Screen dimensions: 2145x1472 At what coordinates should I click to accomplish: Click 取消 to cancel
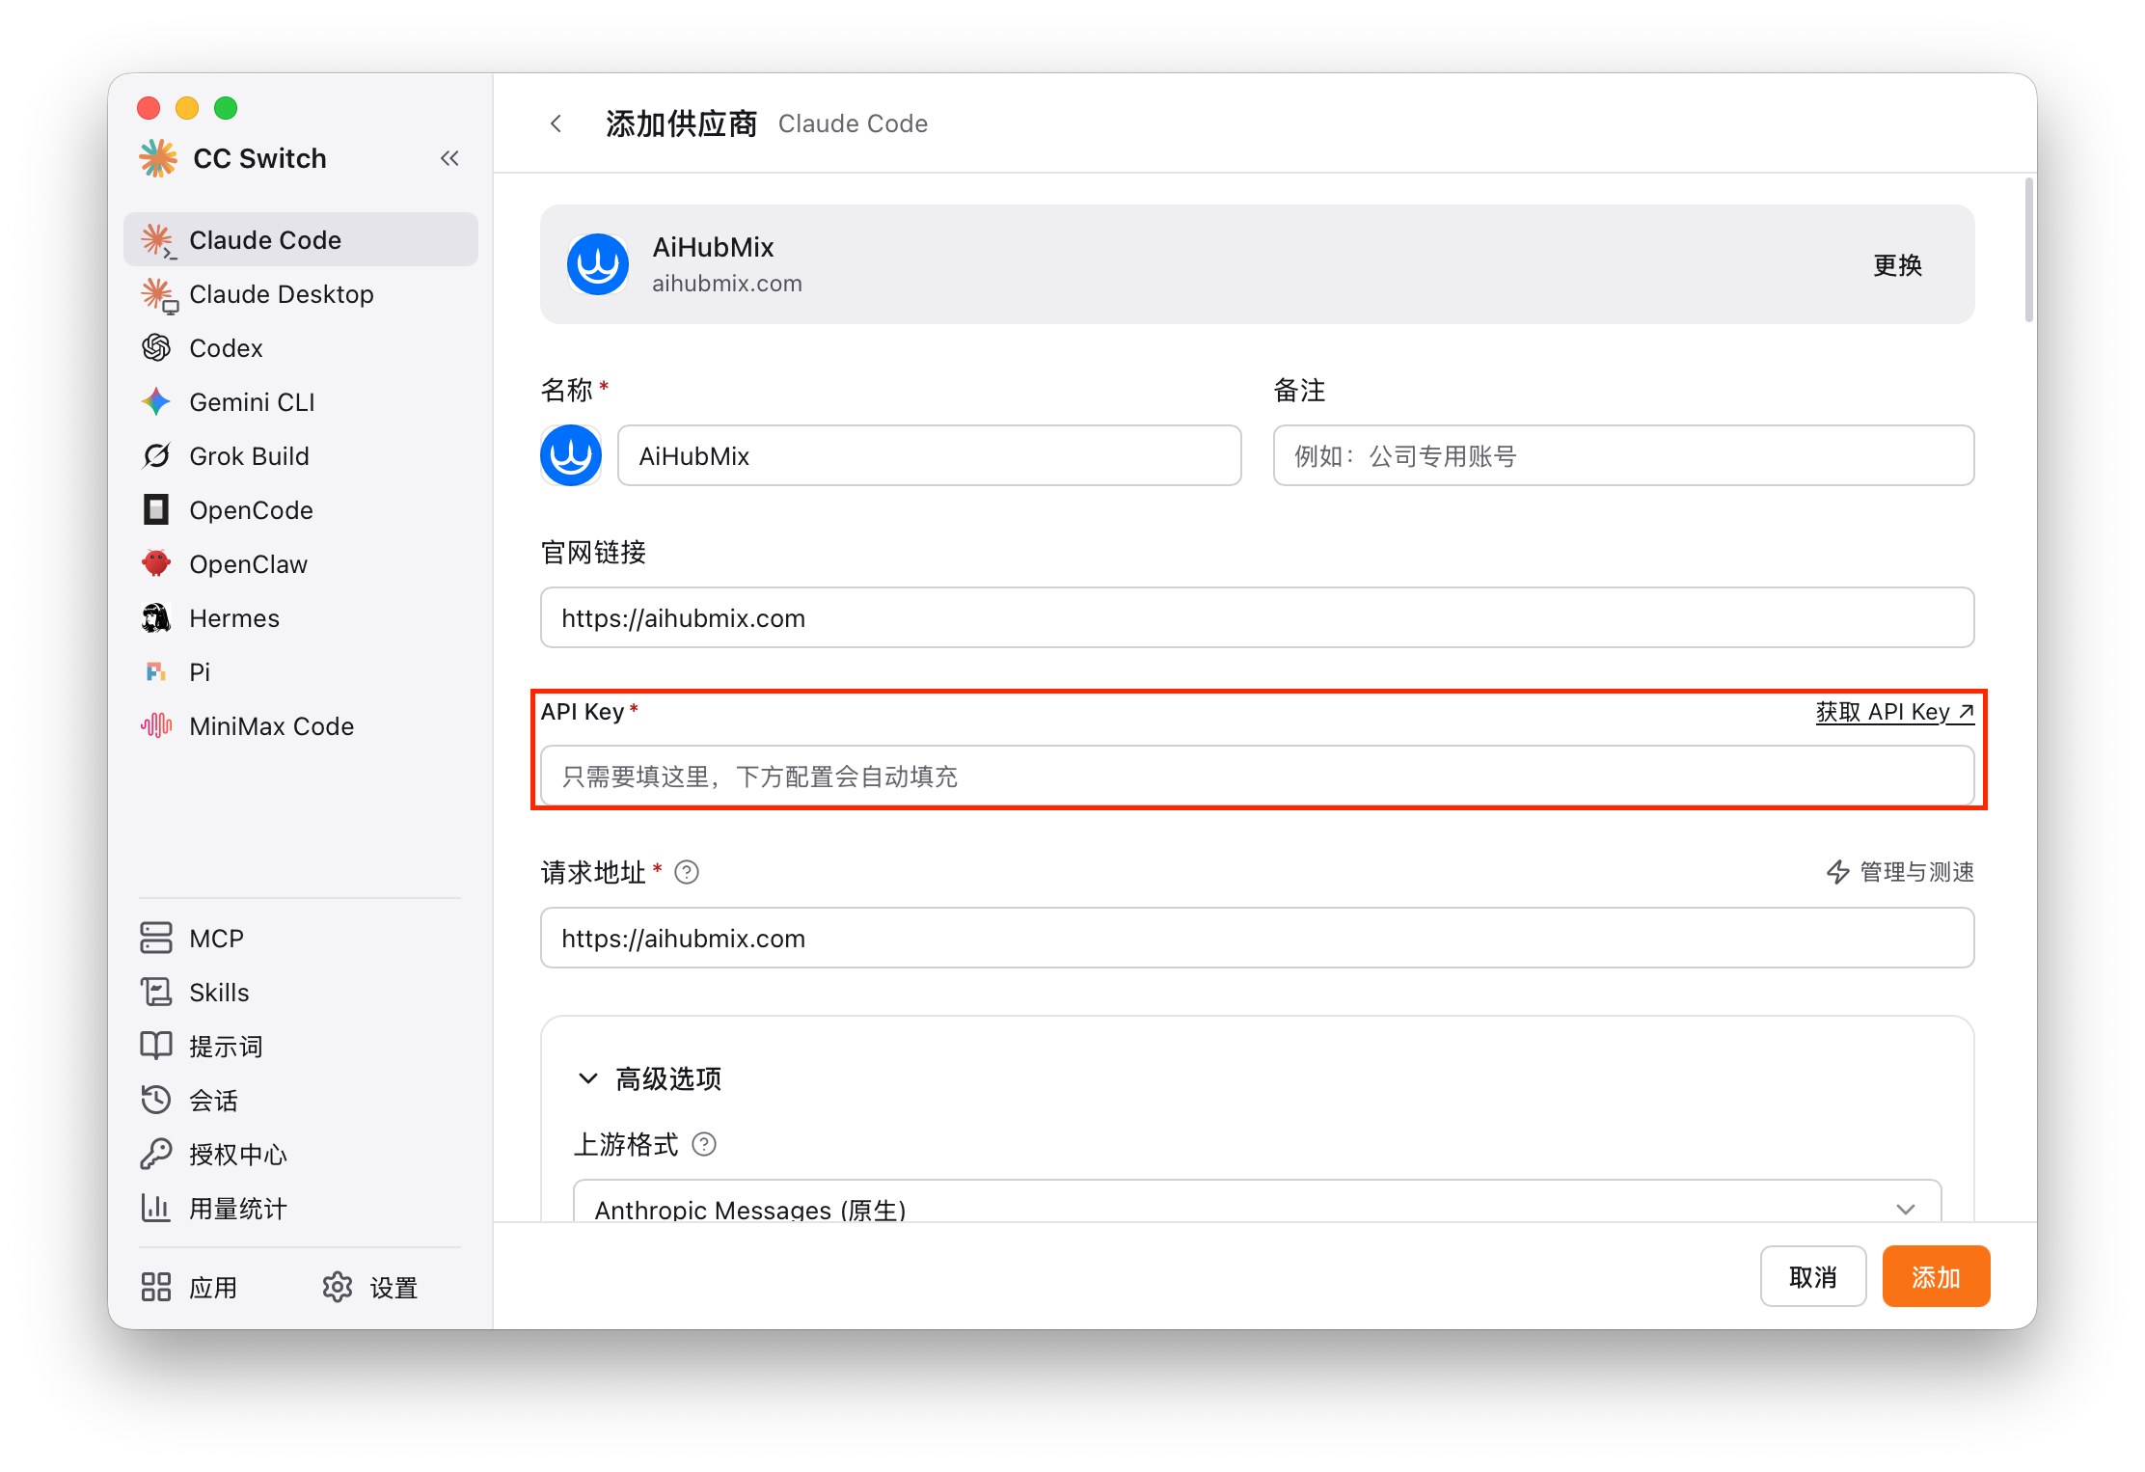pos(1813,1276)
